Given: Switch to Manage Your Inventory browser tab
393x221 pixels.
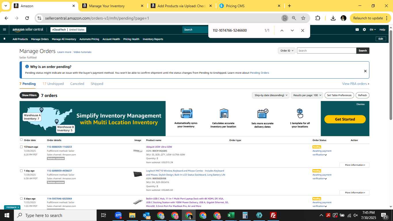Looking at the screenshot, I should point(113,6).
